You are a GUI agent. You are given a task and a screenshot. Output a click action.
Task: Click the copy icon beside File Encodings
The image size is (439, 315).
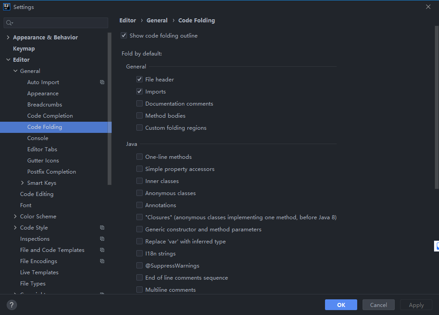click(x=102, y=261)
